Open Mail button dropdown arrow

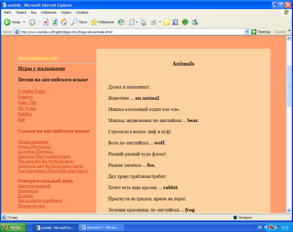click(x=137, y=22)
